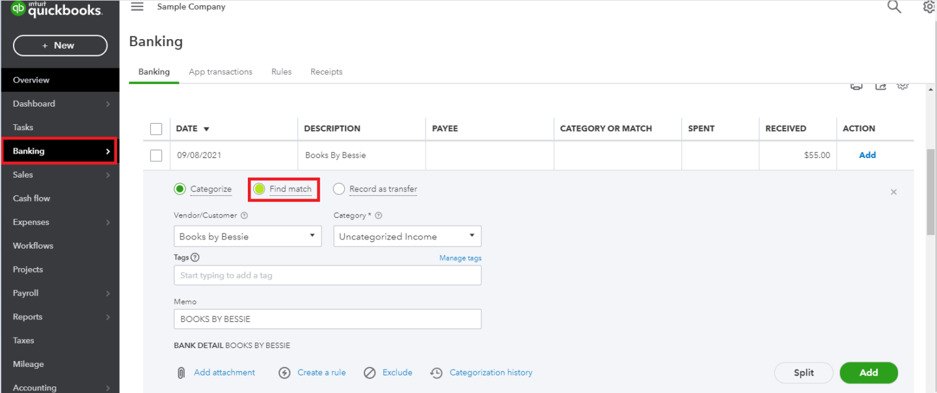Screen dimensions: 937x393
Task: Click the Tags help icon
Action: (195, 258)
